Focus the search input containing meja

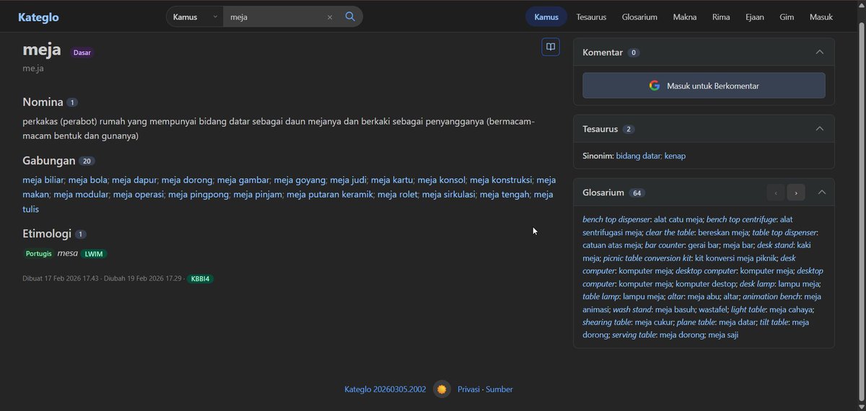274,17
